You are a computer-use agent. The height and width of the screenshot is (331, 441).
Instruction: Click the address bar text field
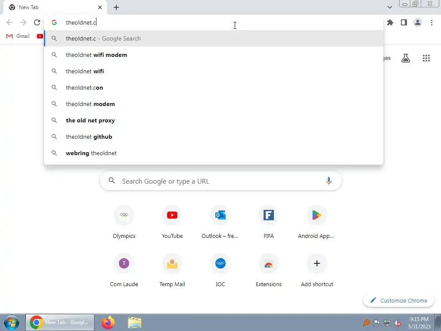214,22
